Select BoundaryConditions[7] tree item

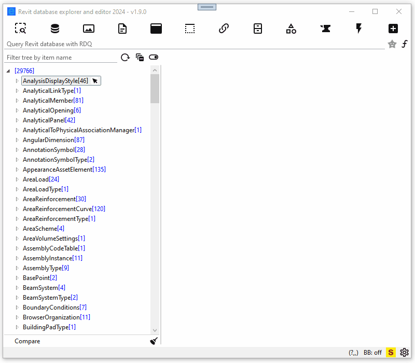pyautogui.click(x=54, y=307)
